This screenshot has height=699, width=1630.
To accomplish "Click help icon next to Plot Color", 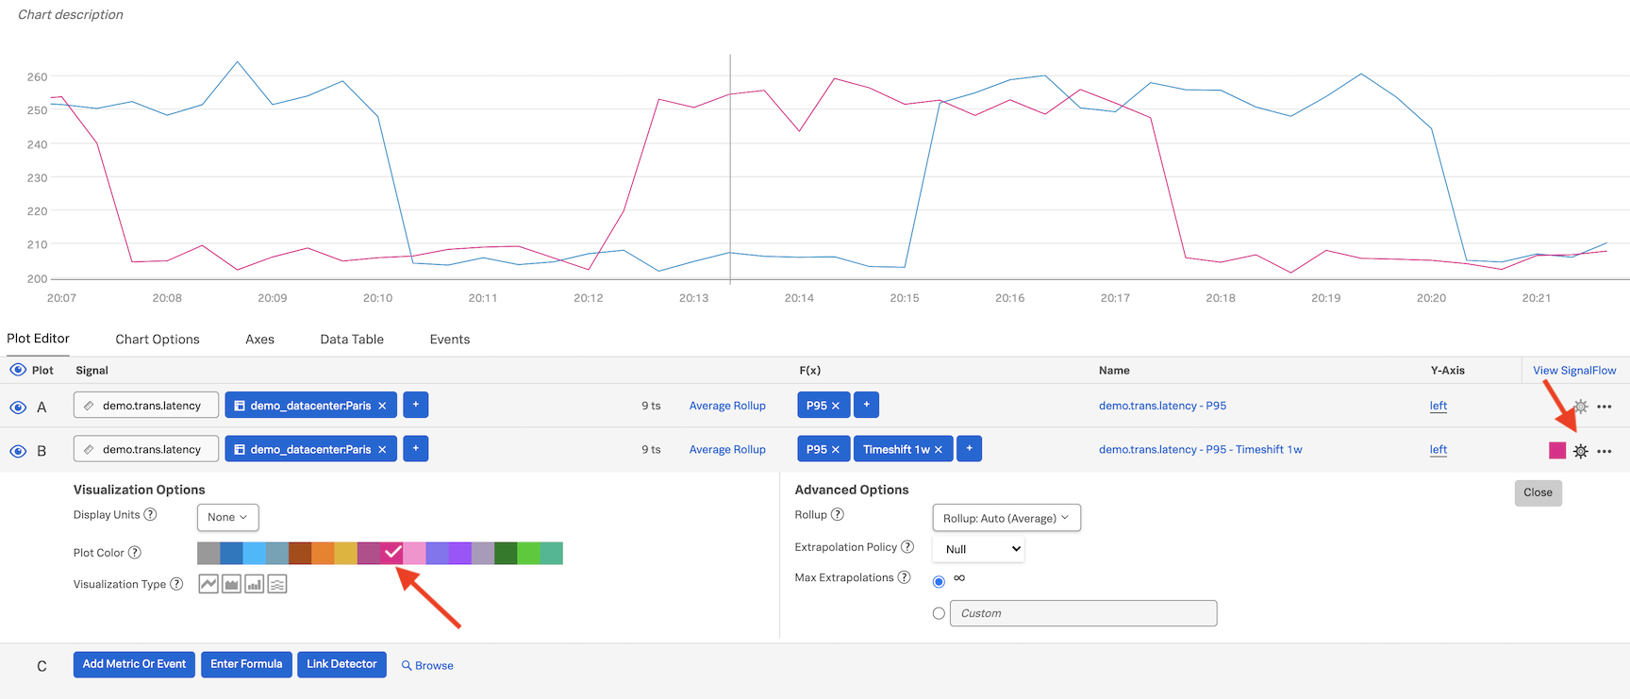I will (135, 553).
